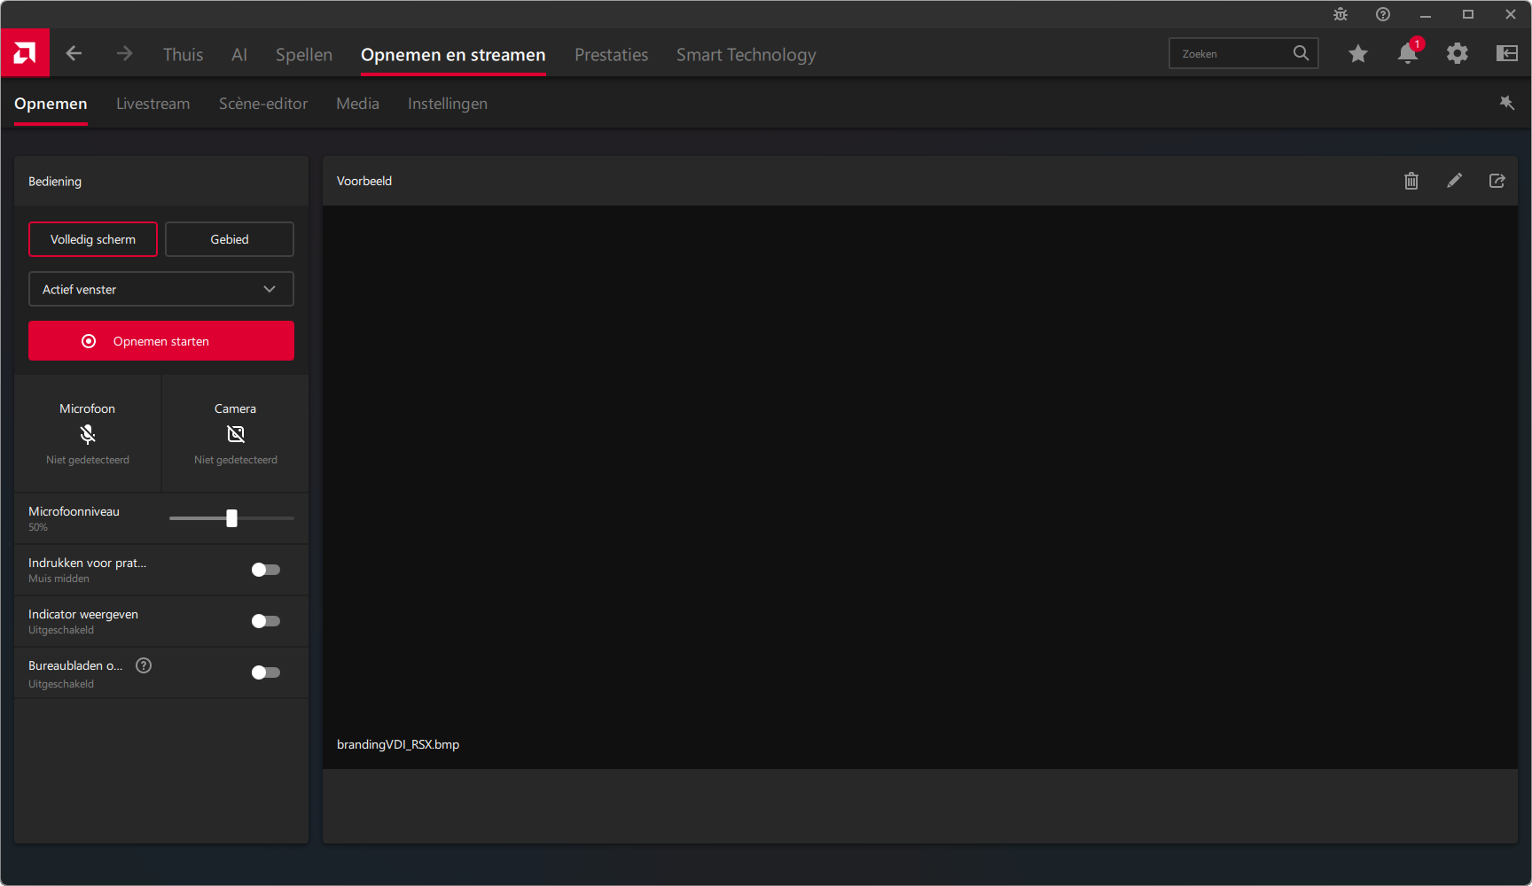Enable the push-to-talk 'Indrukken voor prat...' toggle
1532x886 pixels.
pos(265,570)
